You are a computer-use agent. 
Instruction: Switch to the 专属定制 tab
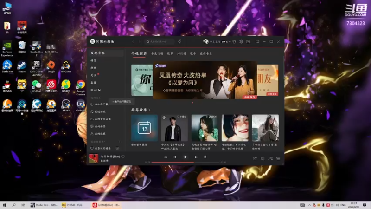[x=157, y=54]
